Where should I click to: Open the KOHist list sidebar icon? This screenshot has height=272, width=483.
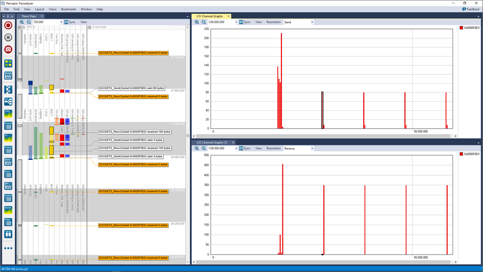(x=8, y=150)
